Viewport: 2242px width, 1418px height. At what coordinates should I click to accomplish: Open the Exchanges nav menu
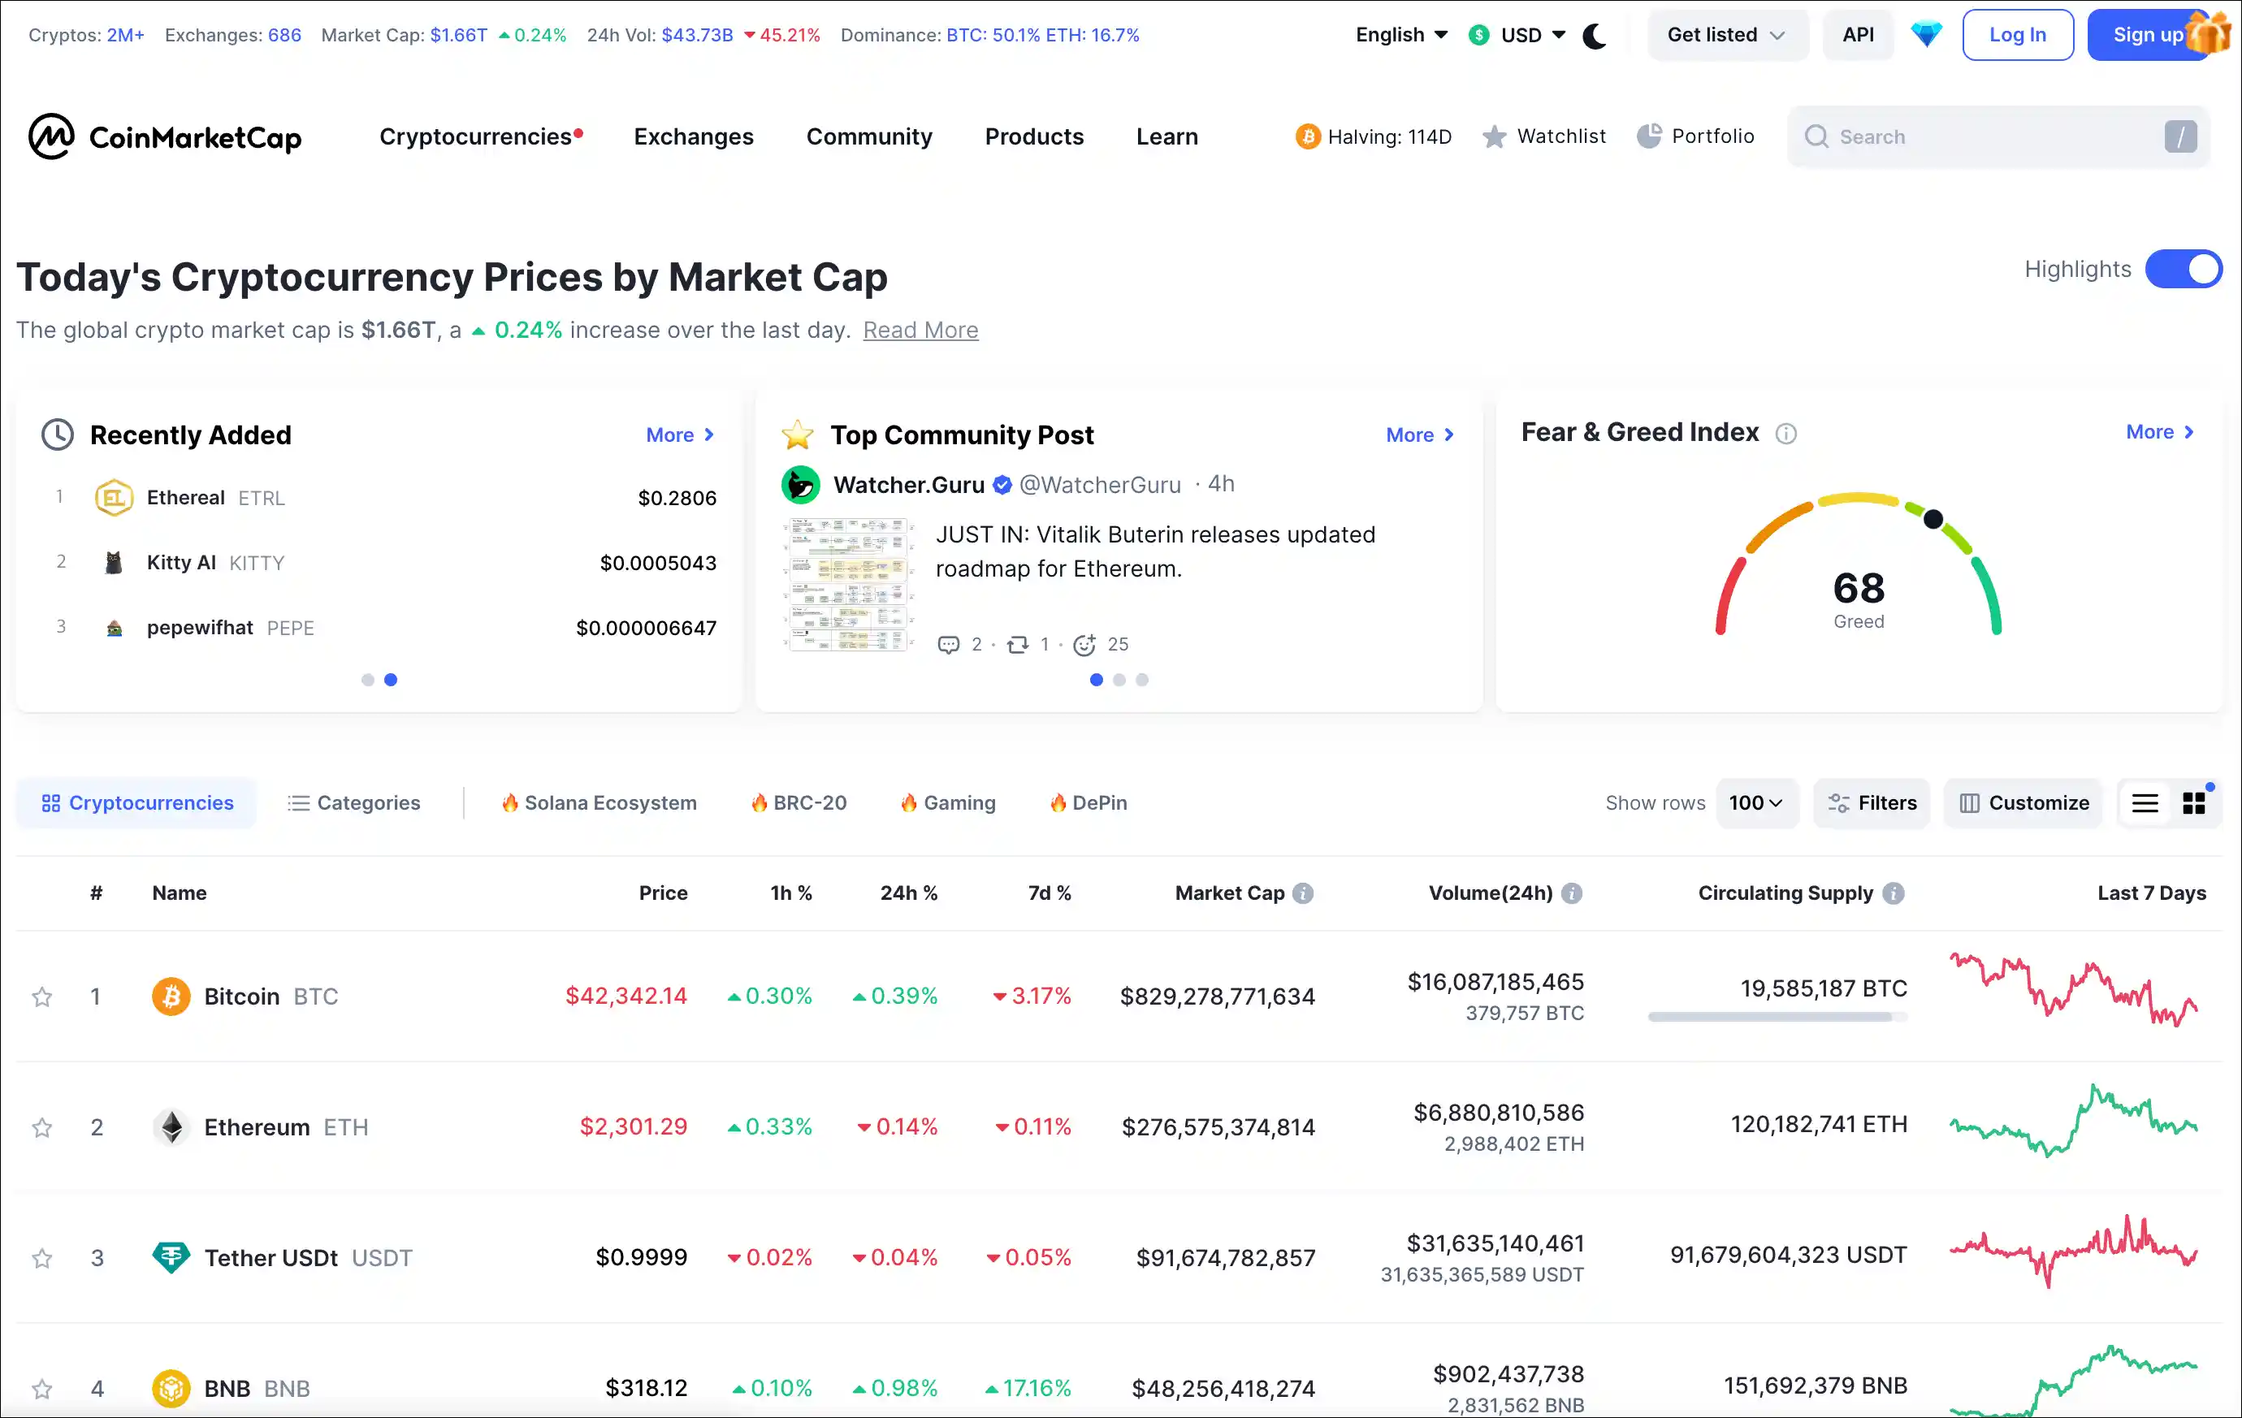[694, 137]
